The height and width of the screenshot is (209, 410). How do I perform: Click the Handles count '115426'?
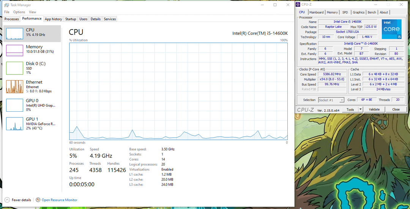(x=117, y=170)
